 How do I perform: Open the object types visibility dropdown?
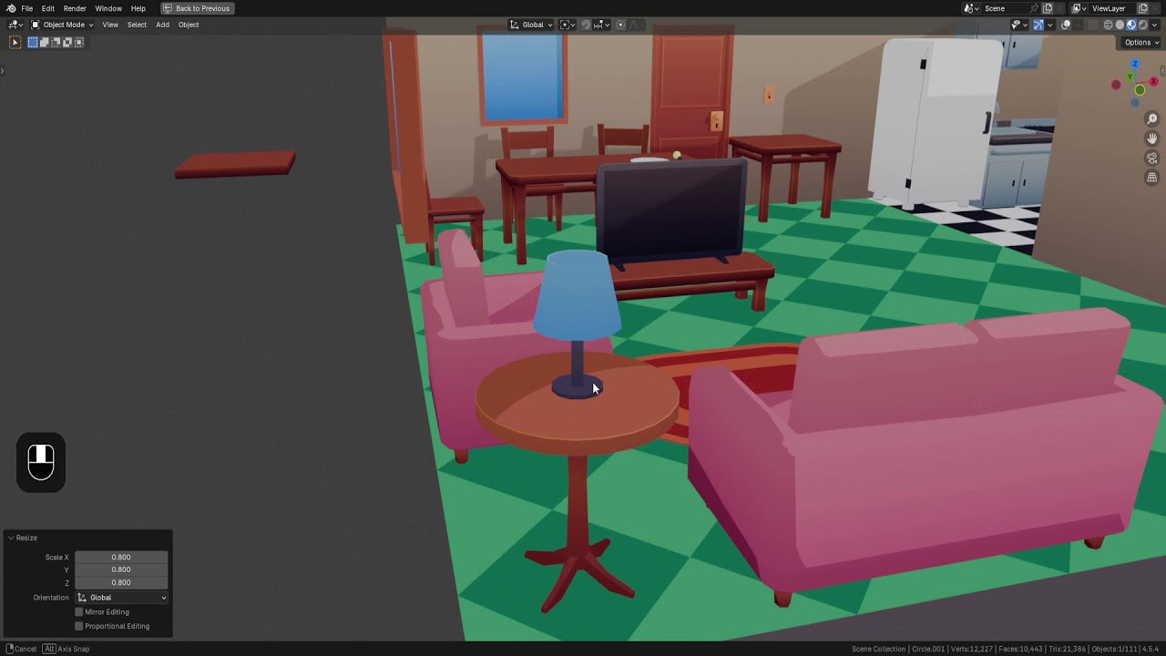(1019, 25)
